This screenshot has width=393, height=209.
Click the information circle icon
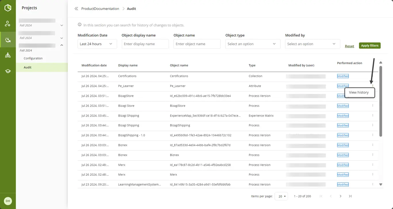click(x=80, y=25)
